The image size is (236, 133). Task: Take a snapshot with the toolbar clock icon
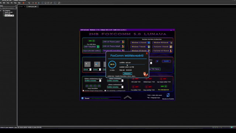pyautogui.click(x=33, y=3)
